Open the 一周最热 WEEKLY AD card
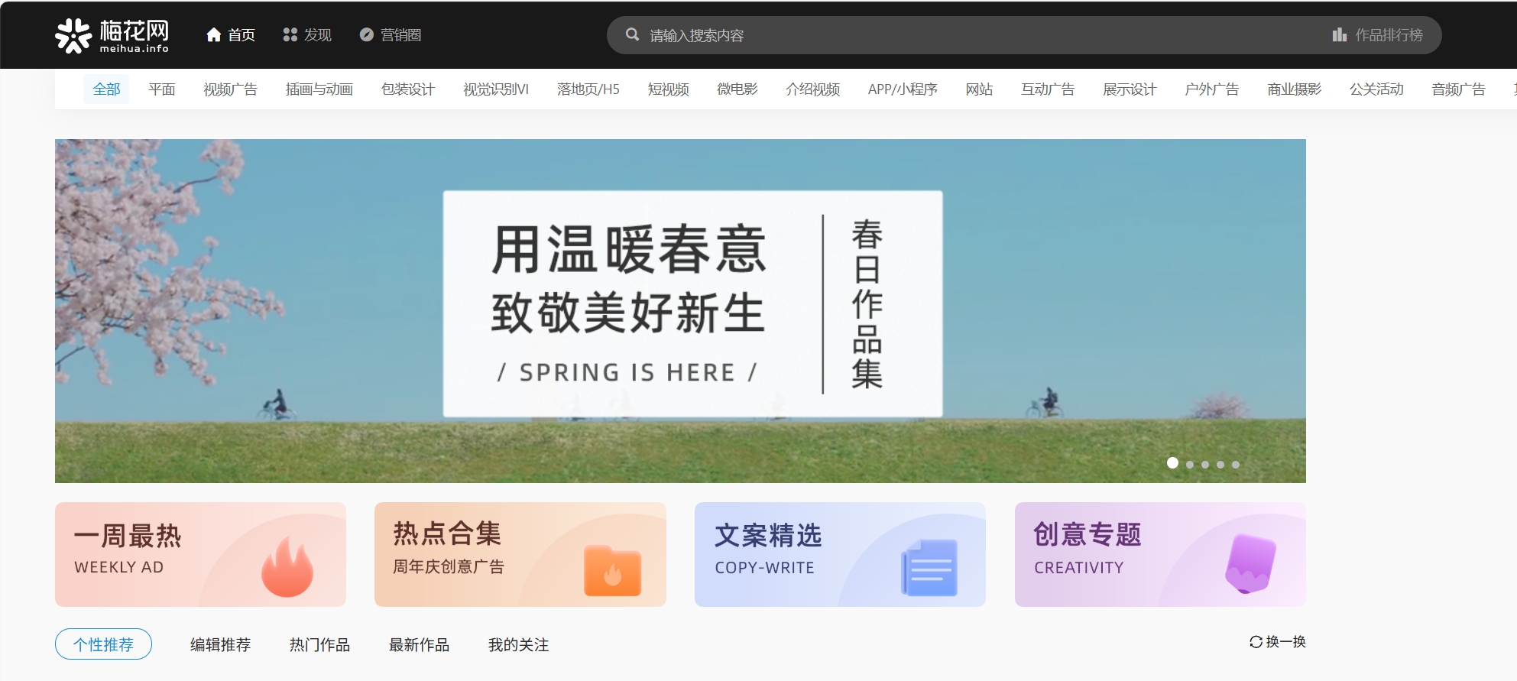This screenshot has width=1517, height=681. tap(200, 554)
